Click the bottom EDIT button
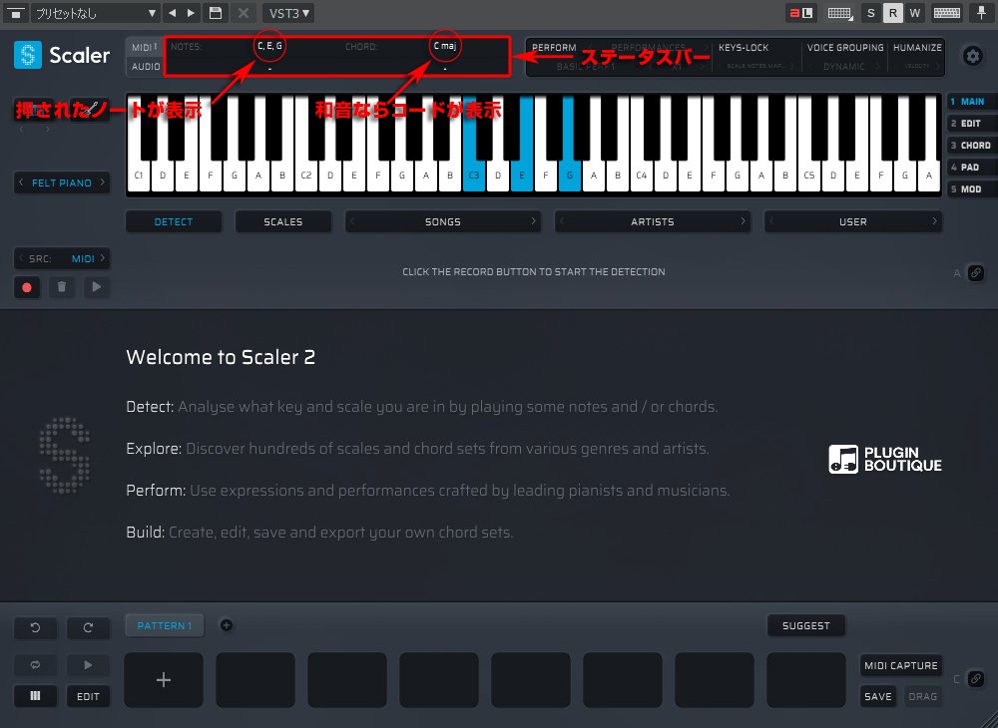 tap(88, 696)
